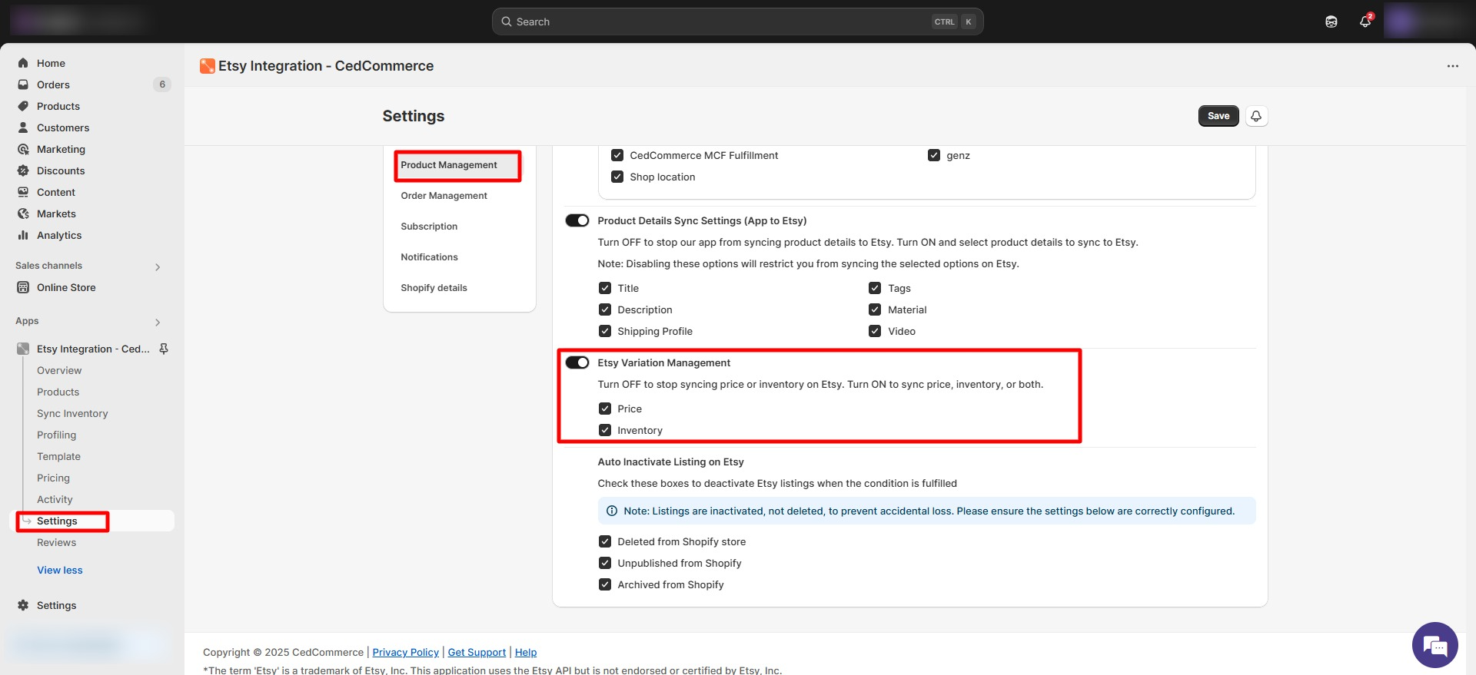Viewport: 1476px width, 675px height.
Task: Open Home from sidebar icon
Action: (x=23, y=63)
